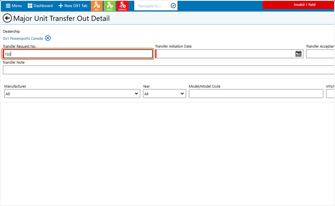Click the compass navigate icon
Viewport: 335px width, 206px height.
[x=173, y=6]
